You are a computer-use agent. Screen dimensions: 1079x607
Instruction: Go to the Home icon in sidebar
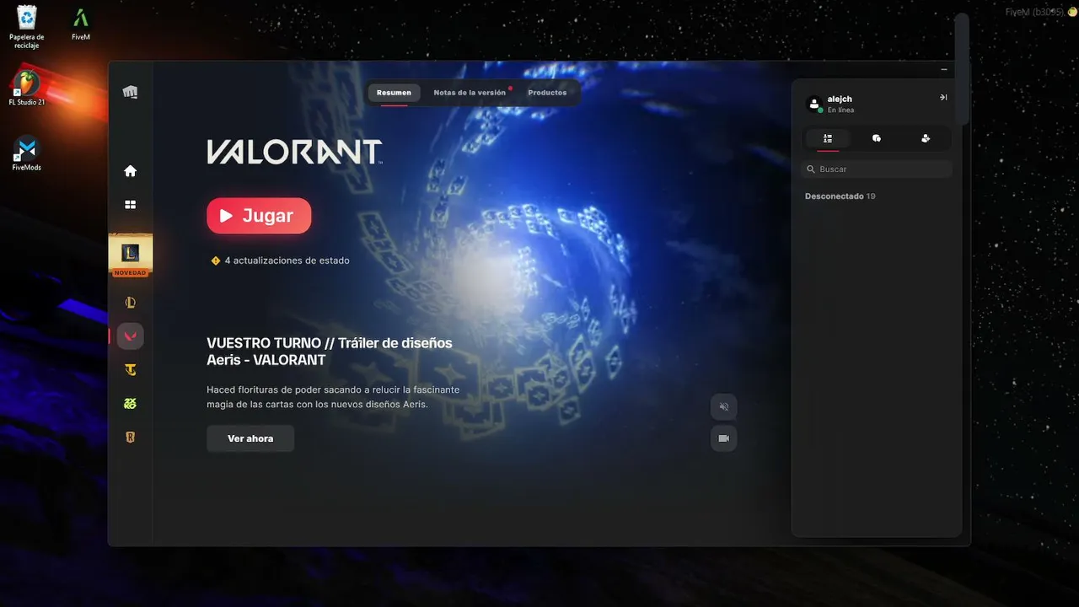pyautogui.click(x=130, y=171)
